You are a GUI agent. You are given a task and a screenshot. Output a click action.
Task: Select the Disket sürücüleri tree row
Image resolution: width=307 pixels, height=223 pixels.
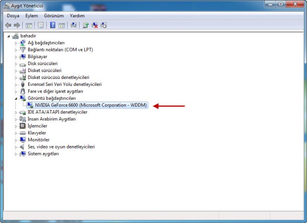[45, 71]
